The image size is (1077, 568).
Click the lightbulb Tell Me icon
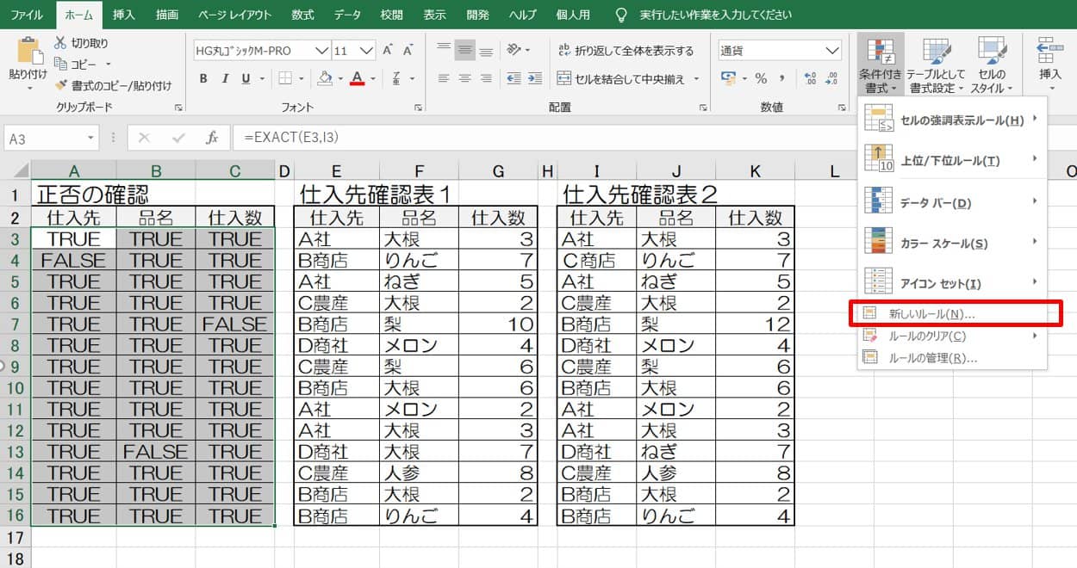pos(622,15)
